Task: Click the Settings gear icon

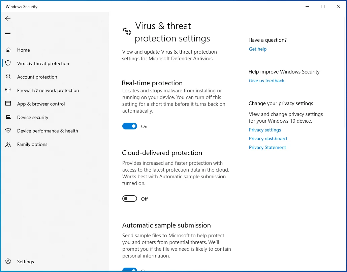Action: click(8, 261)
